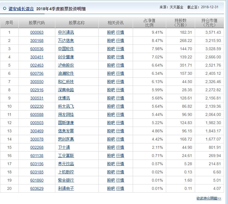Image resolution: width=228 pixels, height=204 pixels.
Task: Click 股吧 link for 深南电路
Action: (111, 90)
